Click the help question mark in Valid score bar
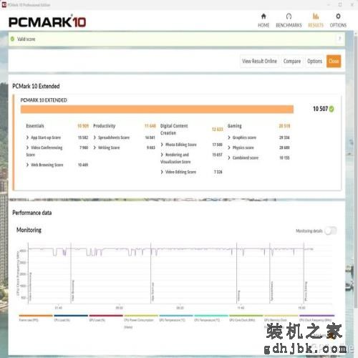Screen dimensions: 358x358 click(x=340, y=39)
